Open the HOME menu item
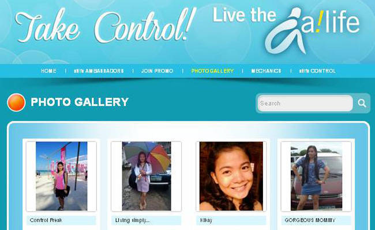The width and height of the screenshot is (375, 230). tap(48, 71)
